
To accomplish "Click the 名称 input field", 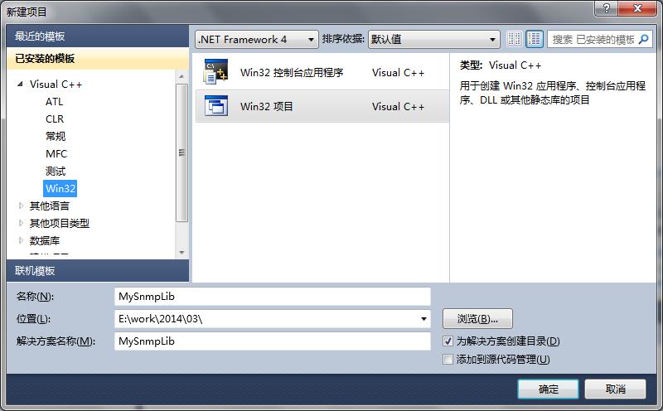I will pos(273,297).
